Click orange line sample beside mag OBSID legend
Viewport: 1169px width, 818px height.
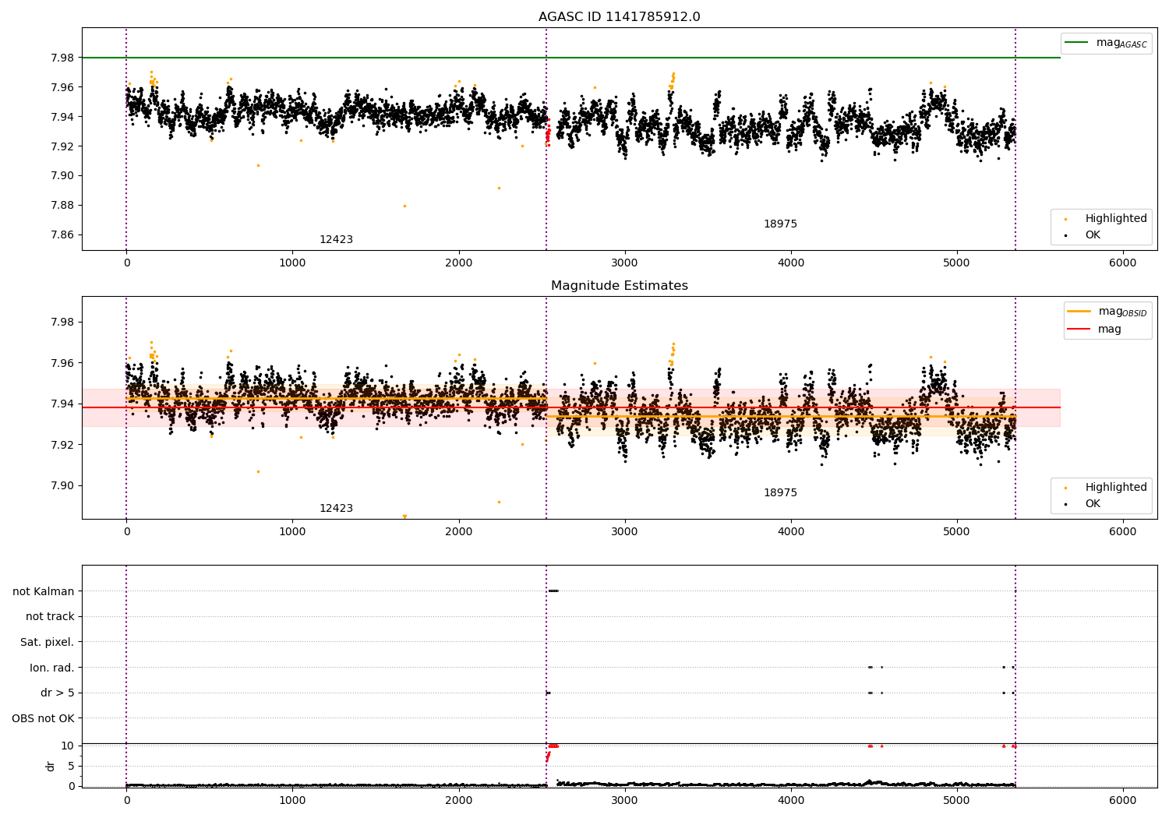[x=1079, y=312]
